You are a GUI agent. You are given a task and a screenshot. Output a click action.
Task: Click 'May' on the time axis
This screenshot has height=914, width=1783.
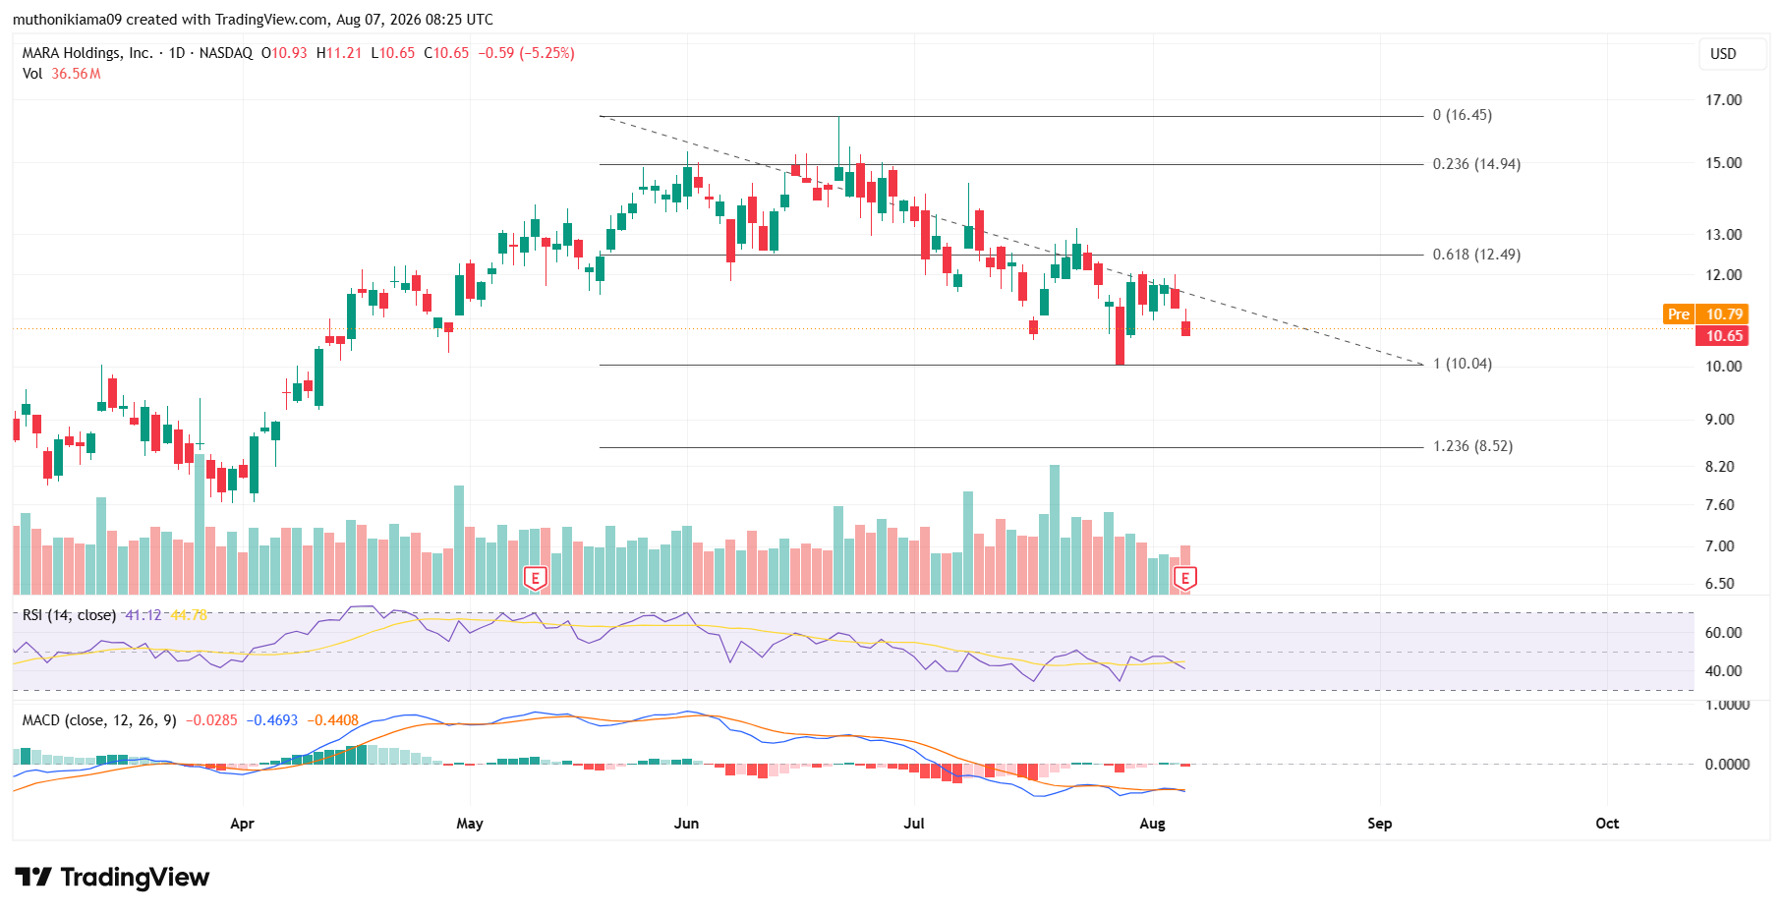pyautogui.click(x=470, y=824)
